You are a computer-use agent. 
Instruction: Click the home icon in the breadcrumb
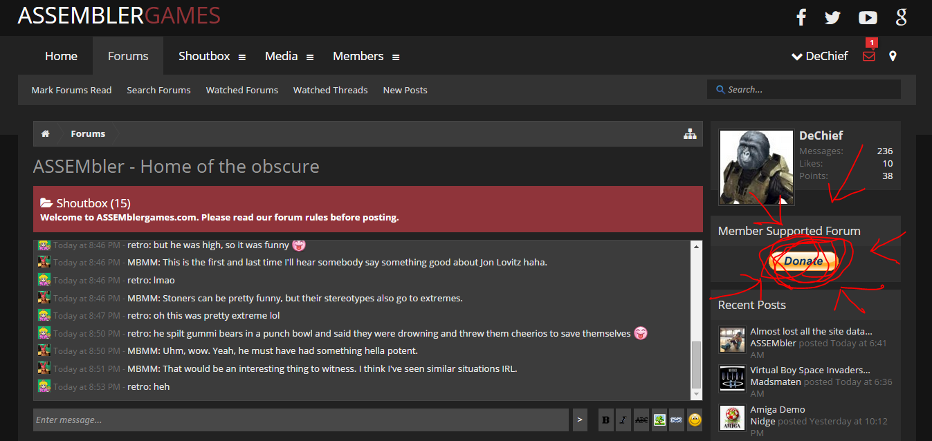pyautogui.click(x=45, y=133)
